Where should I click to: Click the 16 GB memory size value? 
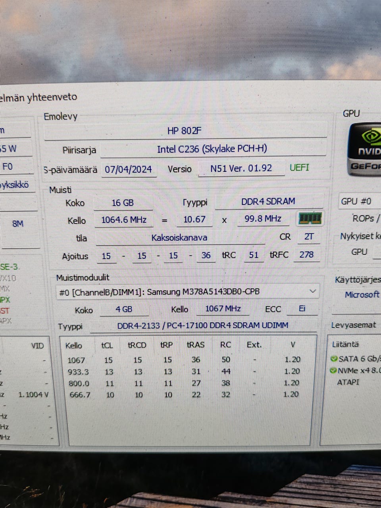[123, 203]
